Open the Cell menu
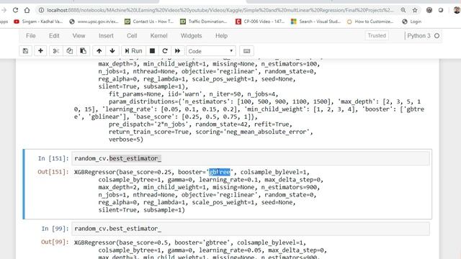 [132, 36]
